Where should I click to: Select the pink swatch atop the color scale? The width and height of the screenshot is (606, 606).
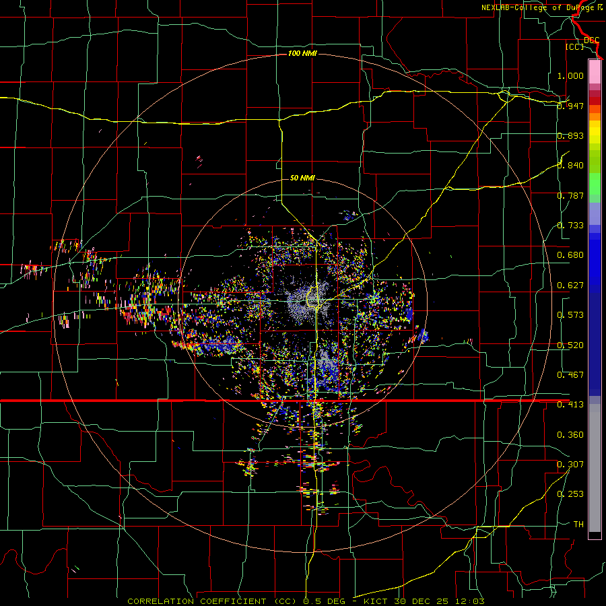tap(595, 71)
